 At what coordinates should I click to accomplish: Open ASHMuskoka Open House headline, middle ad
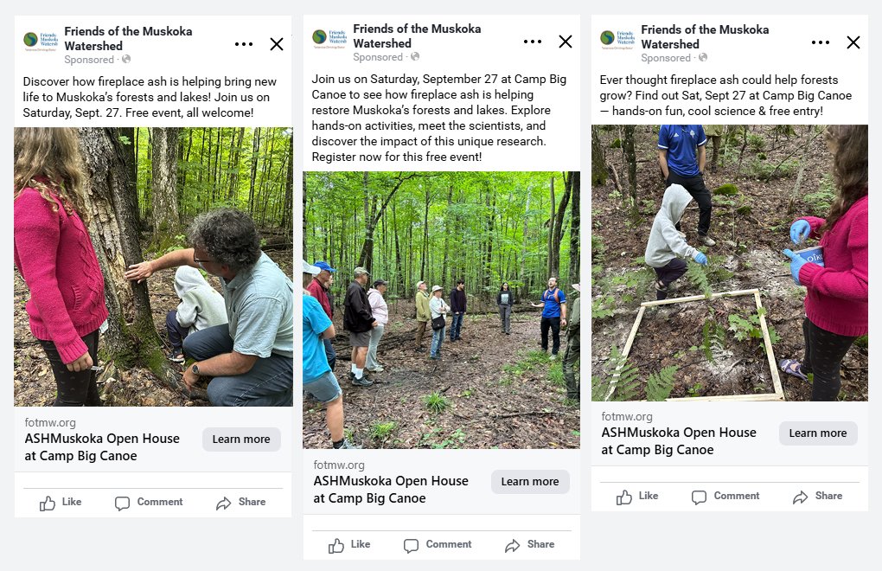[391, 490]
